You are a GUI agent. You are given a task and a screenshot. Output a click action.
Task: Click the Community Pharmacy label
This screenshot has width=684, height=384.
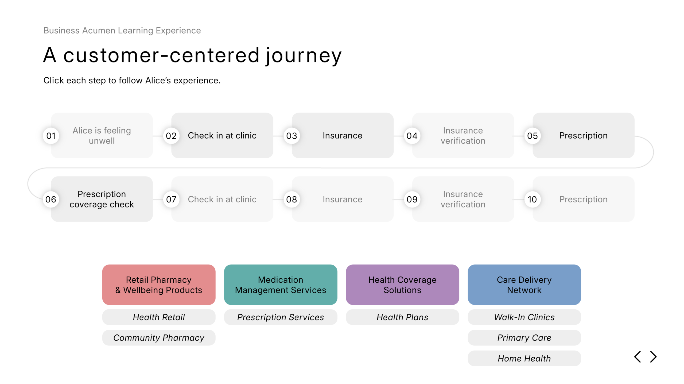[x=159, y=338]
